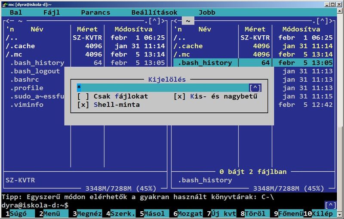Click the right panel ~ path label
344x219 pixels.
click(x=188, y=21)
